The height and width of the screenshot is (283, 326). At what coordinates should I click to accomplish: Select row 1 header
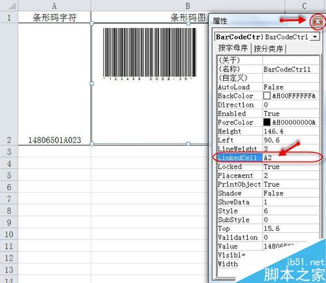tap(8, 17)
